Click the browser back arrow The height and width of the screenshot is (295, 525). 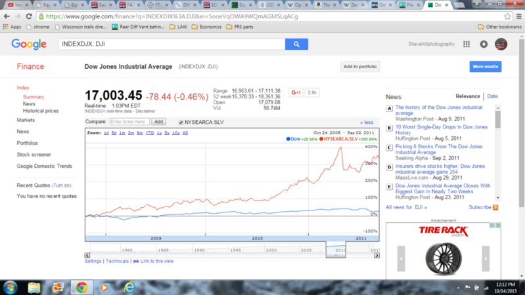click(7, 16)
